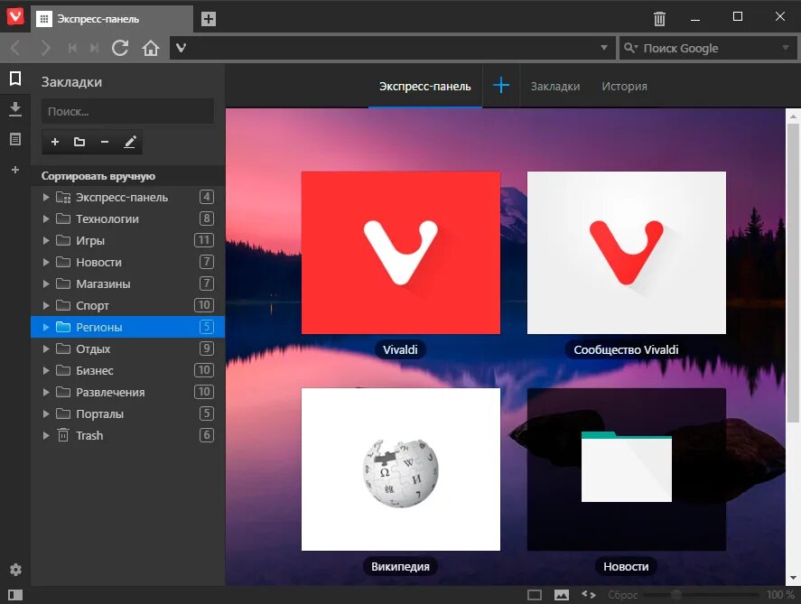Screen dimensions: 801x604
Task: Go to the home page
Action: (151, 48)
